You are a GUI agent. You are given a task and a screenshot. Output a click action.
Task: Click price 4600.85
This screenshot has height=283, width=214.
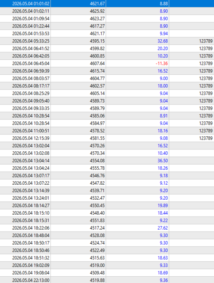tap(97, 56)
